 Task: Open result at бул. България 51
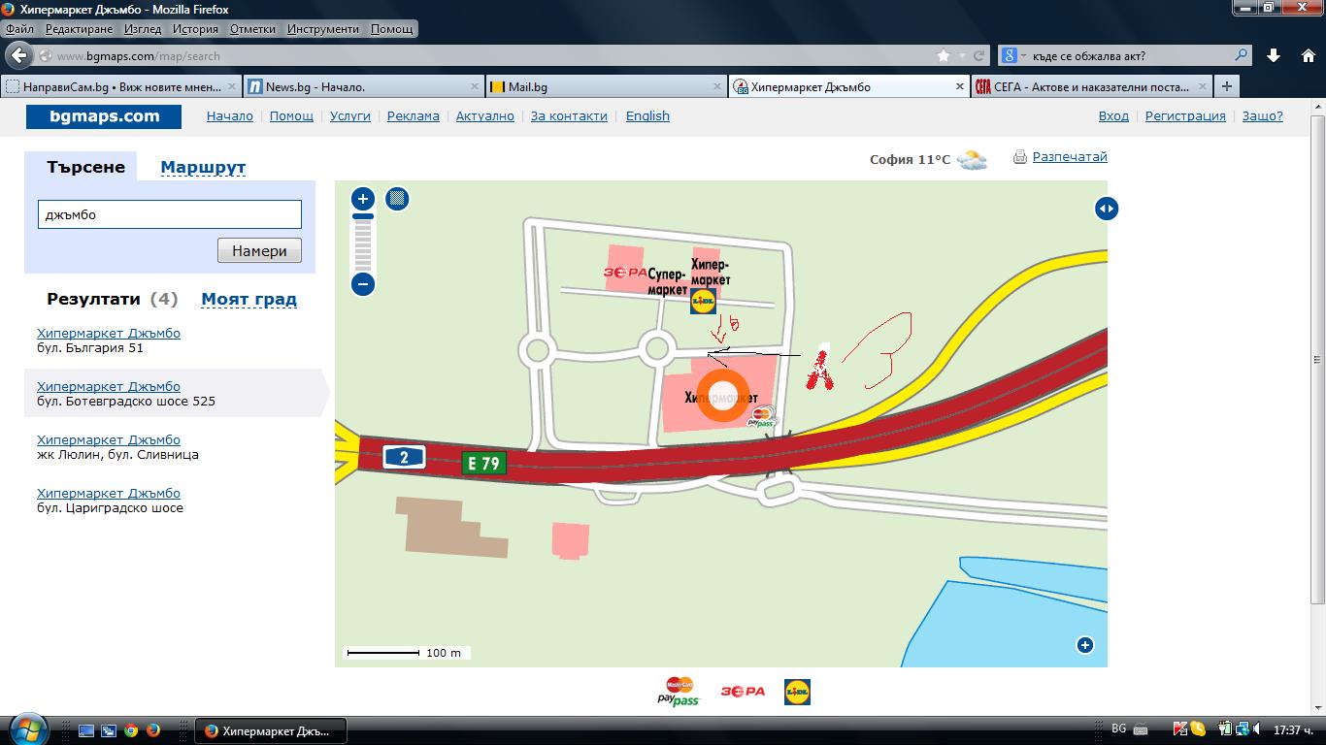point(109,333)
